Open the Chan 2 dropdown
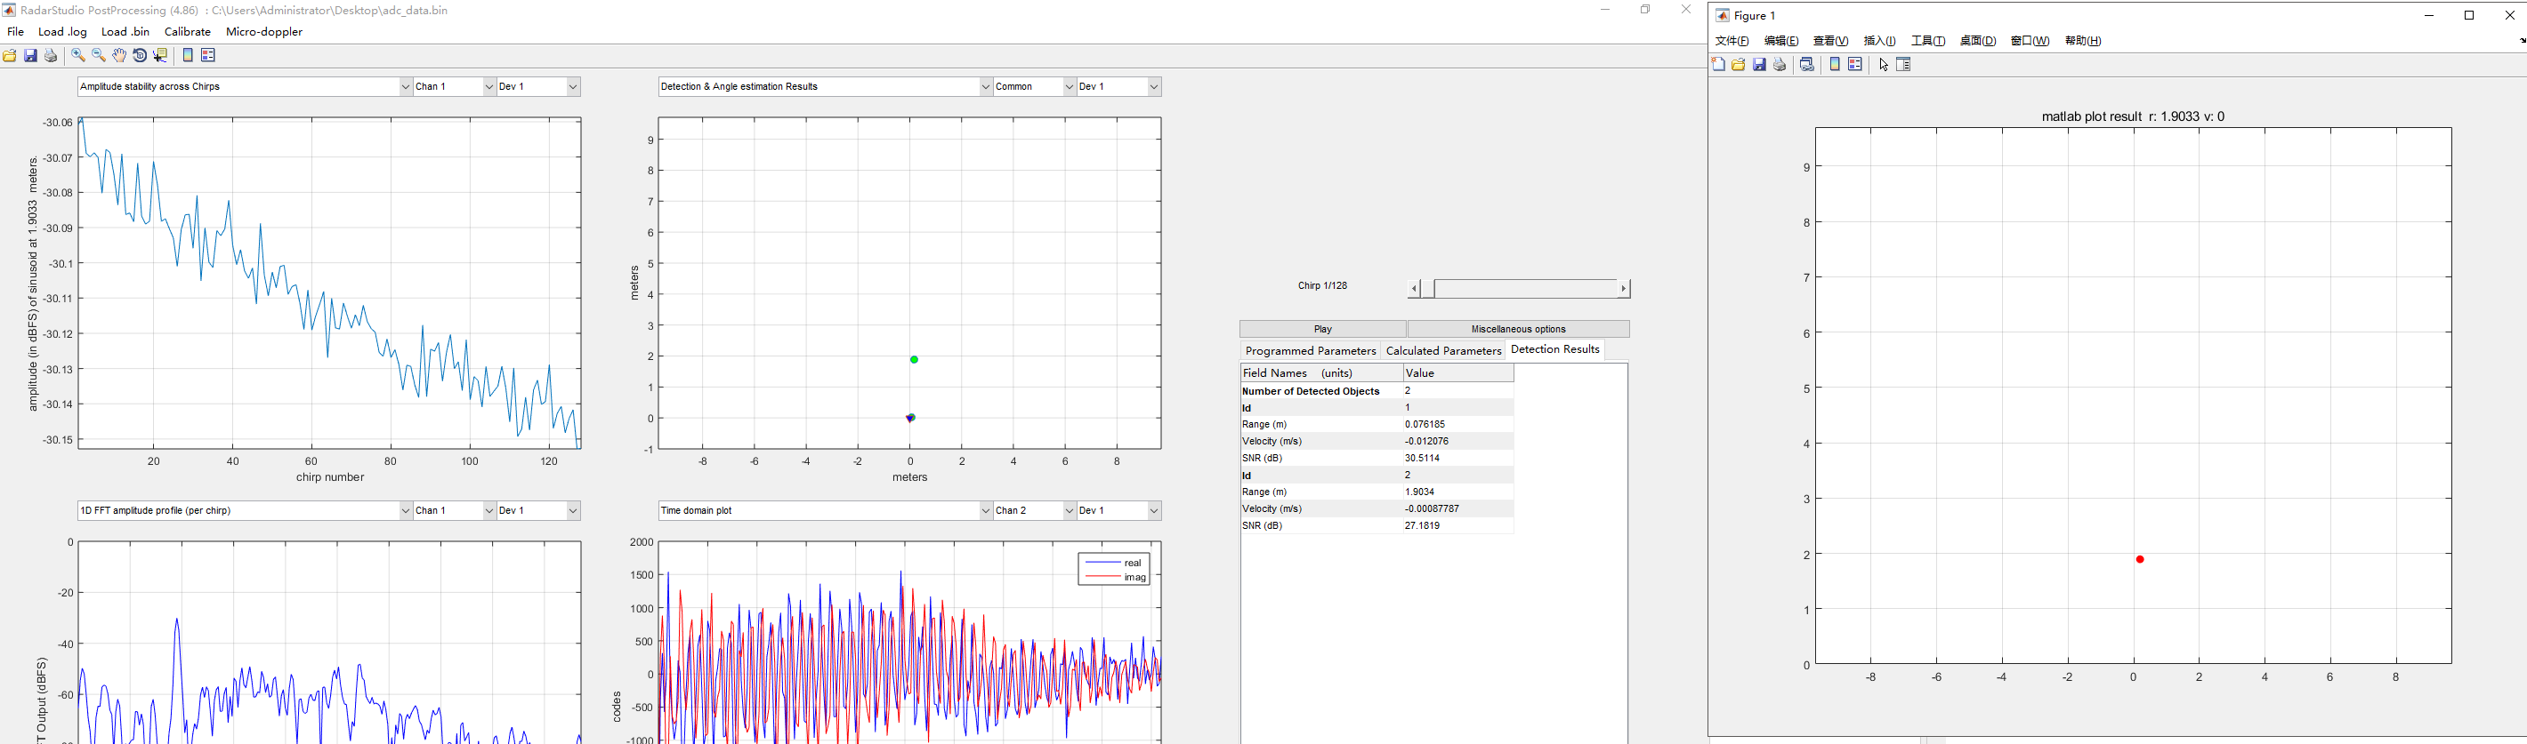This screenshot has width=2527, height=744. (1035, 511)
